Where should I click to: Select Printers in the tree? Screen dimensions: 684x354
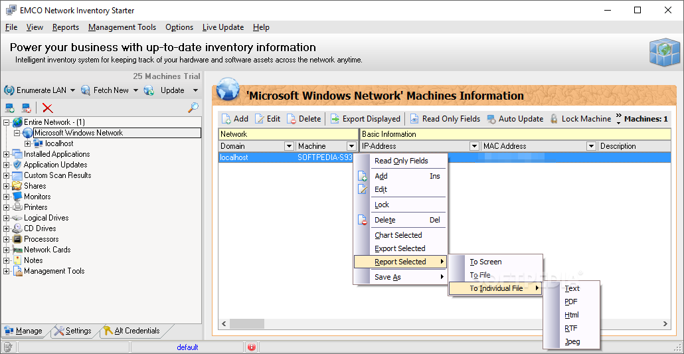(36, 207)
